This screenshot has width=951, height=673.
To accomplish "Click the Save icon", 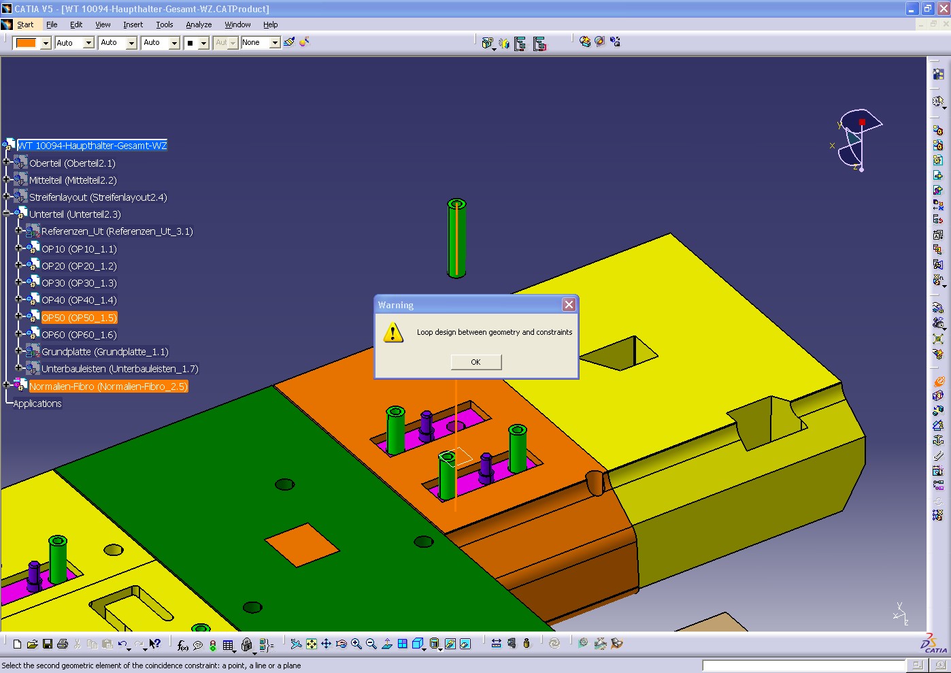I will (x=48, y=644).
